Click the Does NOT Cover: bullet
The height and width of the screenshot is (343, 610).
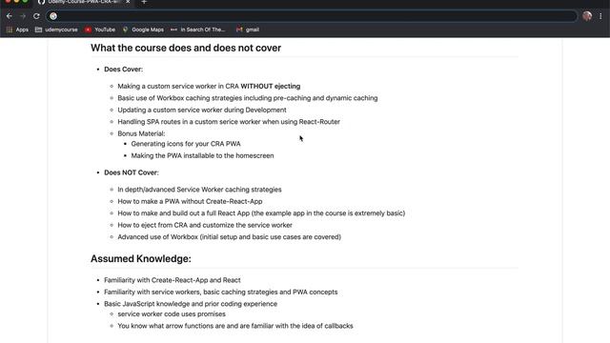[132, 172]
